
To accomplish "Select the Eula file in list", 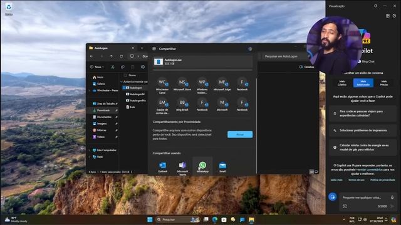I will point(130,107).
